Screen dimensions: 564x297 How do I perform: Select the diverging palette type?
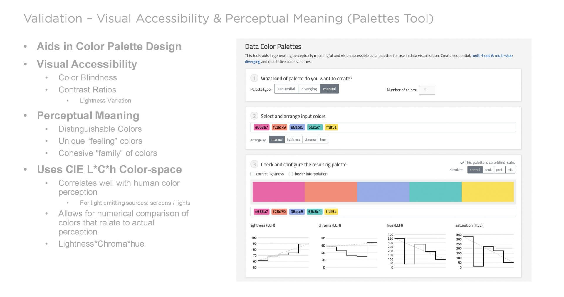click(x=309, y=89)
